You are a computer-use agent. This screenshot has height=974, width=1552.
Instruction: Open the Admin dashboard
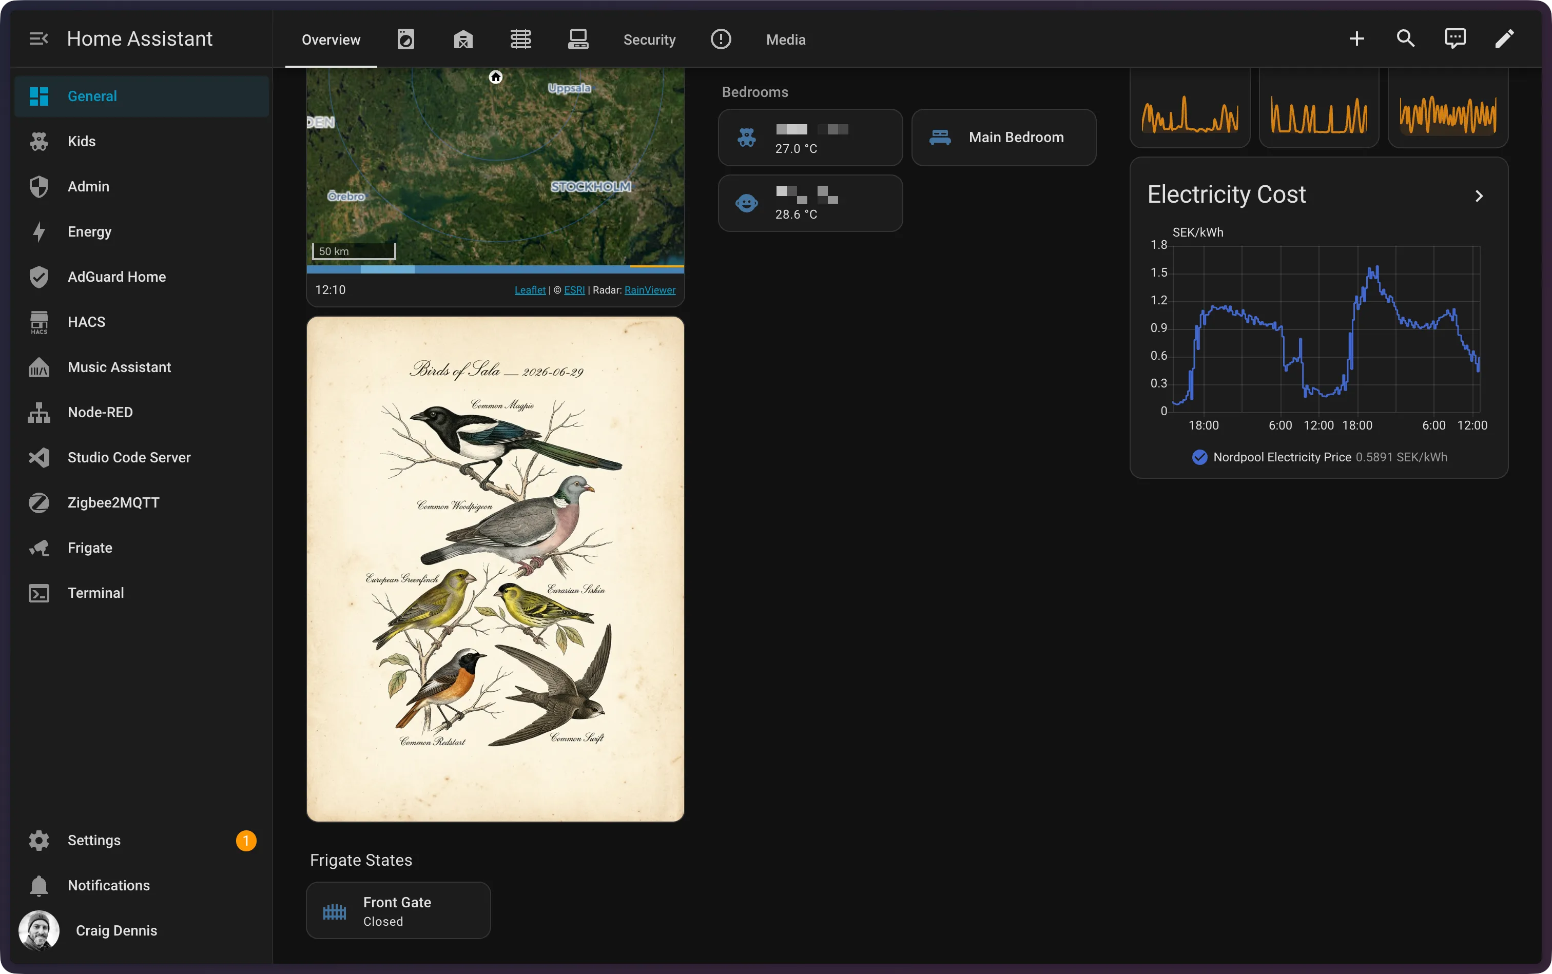[142, 186]
